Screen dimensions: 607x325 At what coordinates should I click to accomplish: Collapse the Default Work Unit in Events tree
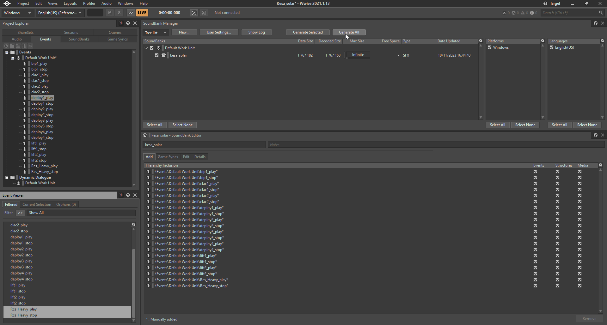[13, 58]
